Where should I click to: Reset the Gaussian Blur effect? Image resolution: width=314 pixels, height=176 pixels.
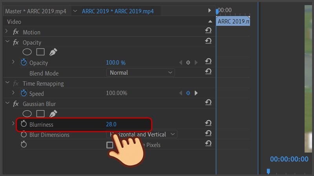click(x=208, y=102)
